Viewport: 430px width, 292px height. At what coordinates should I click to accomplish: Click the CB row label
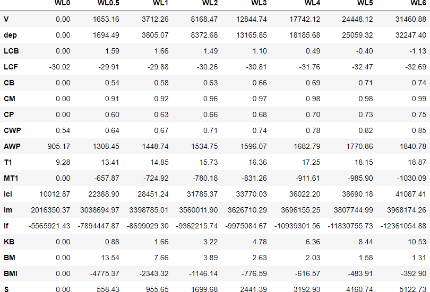(9, 83)
